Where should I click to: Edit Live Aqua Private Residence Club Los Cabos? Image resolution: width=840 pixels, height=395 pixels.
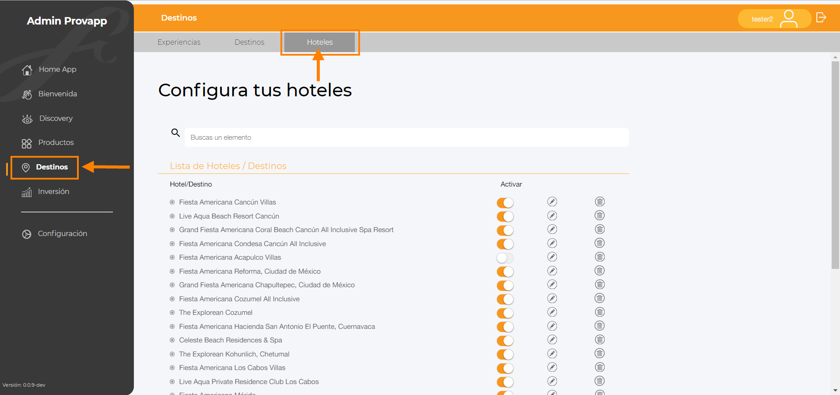[552, 381]
